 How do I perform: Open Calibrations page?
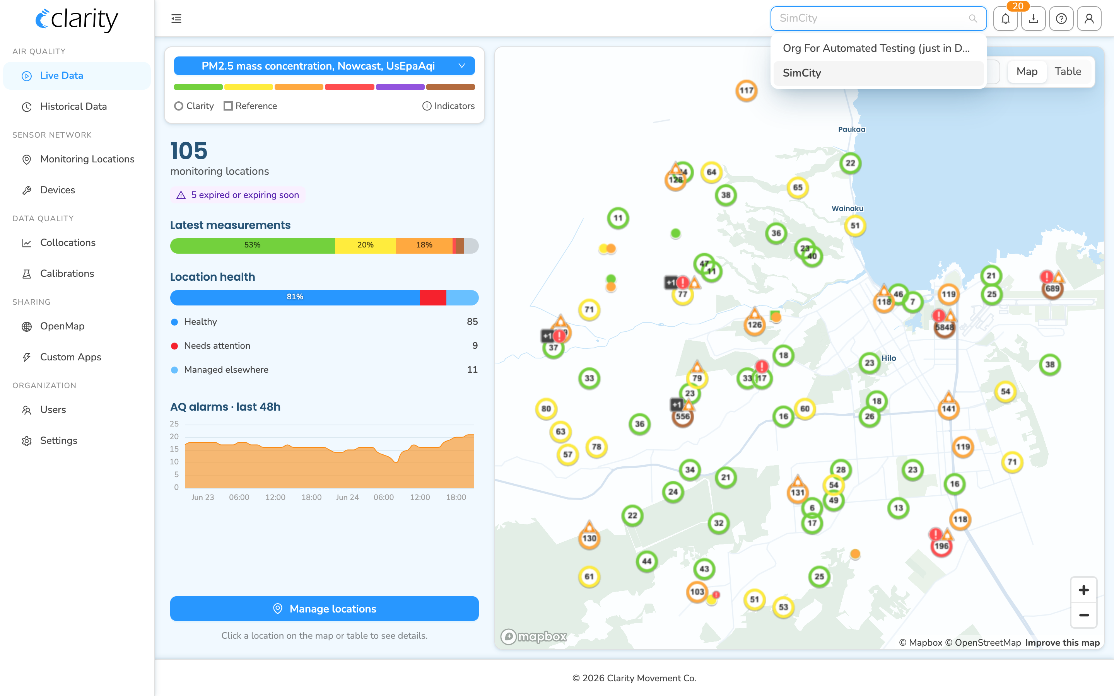click(77, 273)
